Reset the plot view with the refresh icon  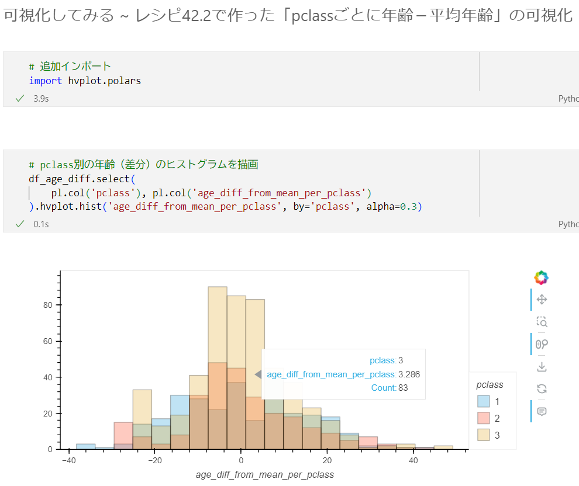542,388
